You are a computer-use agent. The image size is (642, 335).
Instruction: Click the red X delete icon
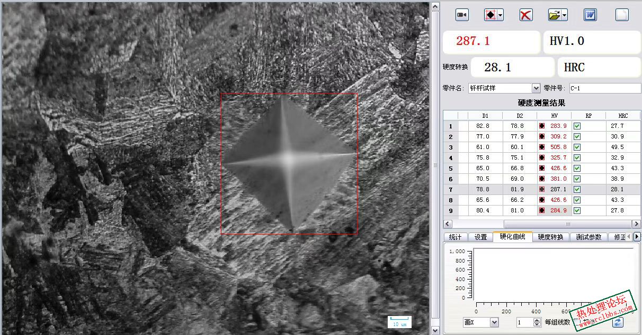[525, 15]
